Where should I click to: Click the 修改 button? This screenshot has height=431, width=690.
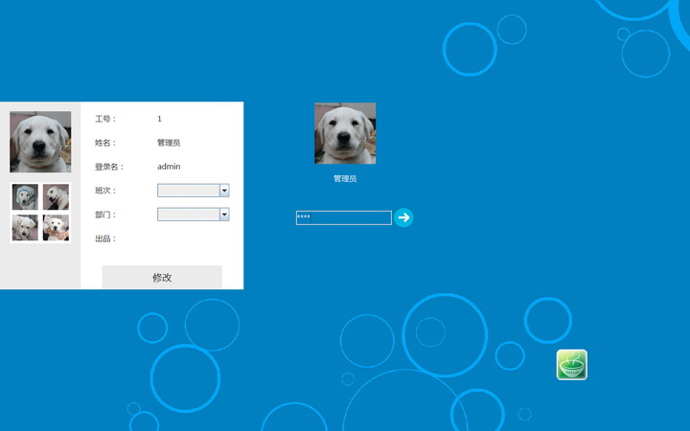pos(162,277)
